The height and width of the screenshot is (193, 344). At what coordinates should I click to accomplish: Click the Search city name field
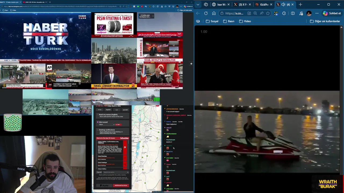[x=116, y=172]
